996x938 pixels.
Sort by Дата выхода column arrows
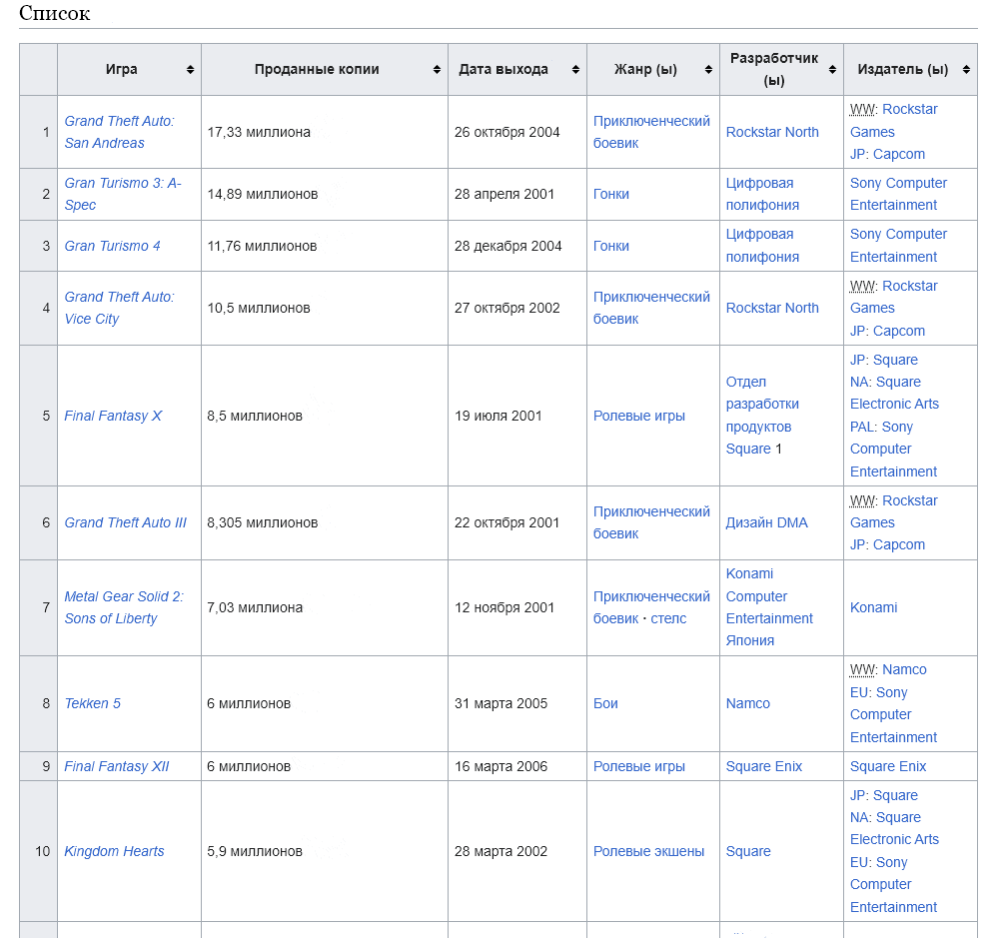575,70
